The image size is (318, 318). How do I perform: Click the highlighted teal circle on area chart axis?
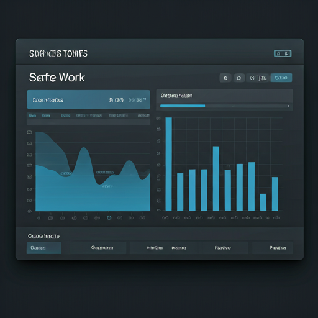(109, 217)
